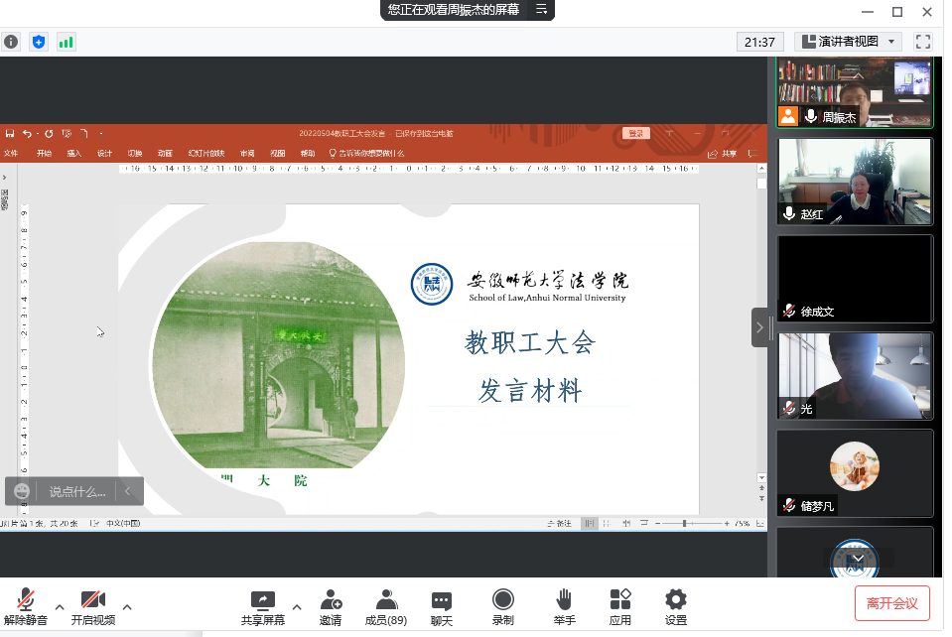952x637 pixels.
Task: Check the green network signal icon
Action: 67,42
